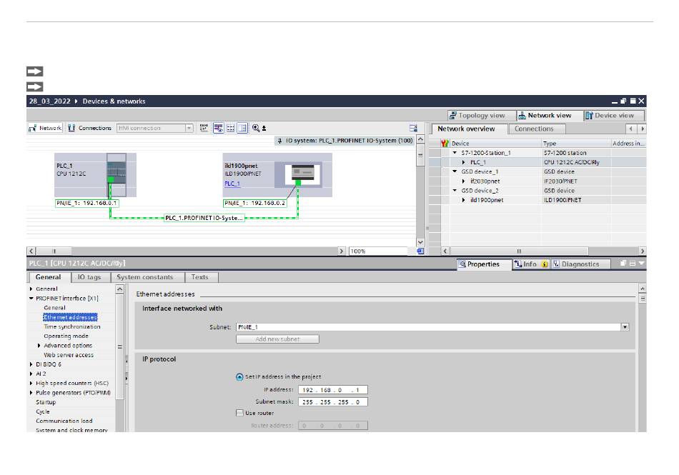Click the Subnet mask input field
The width and height of the screenshot is (679, 475).
pos(333,402)
